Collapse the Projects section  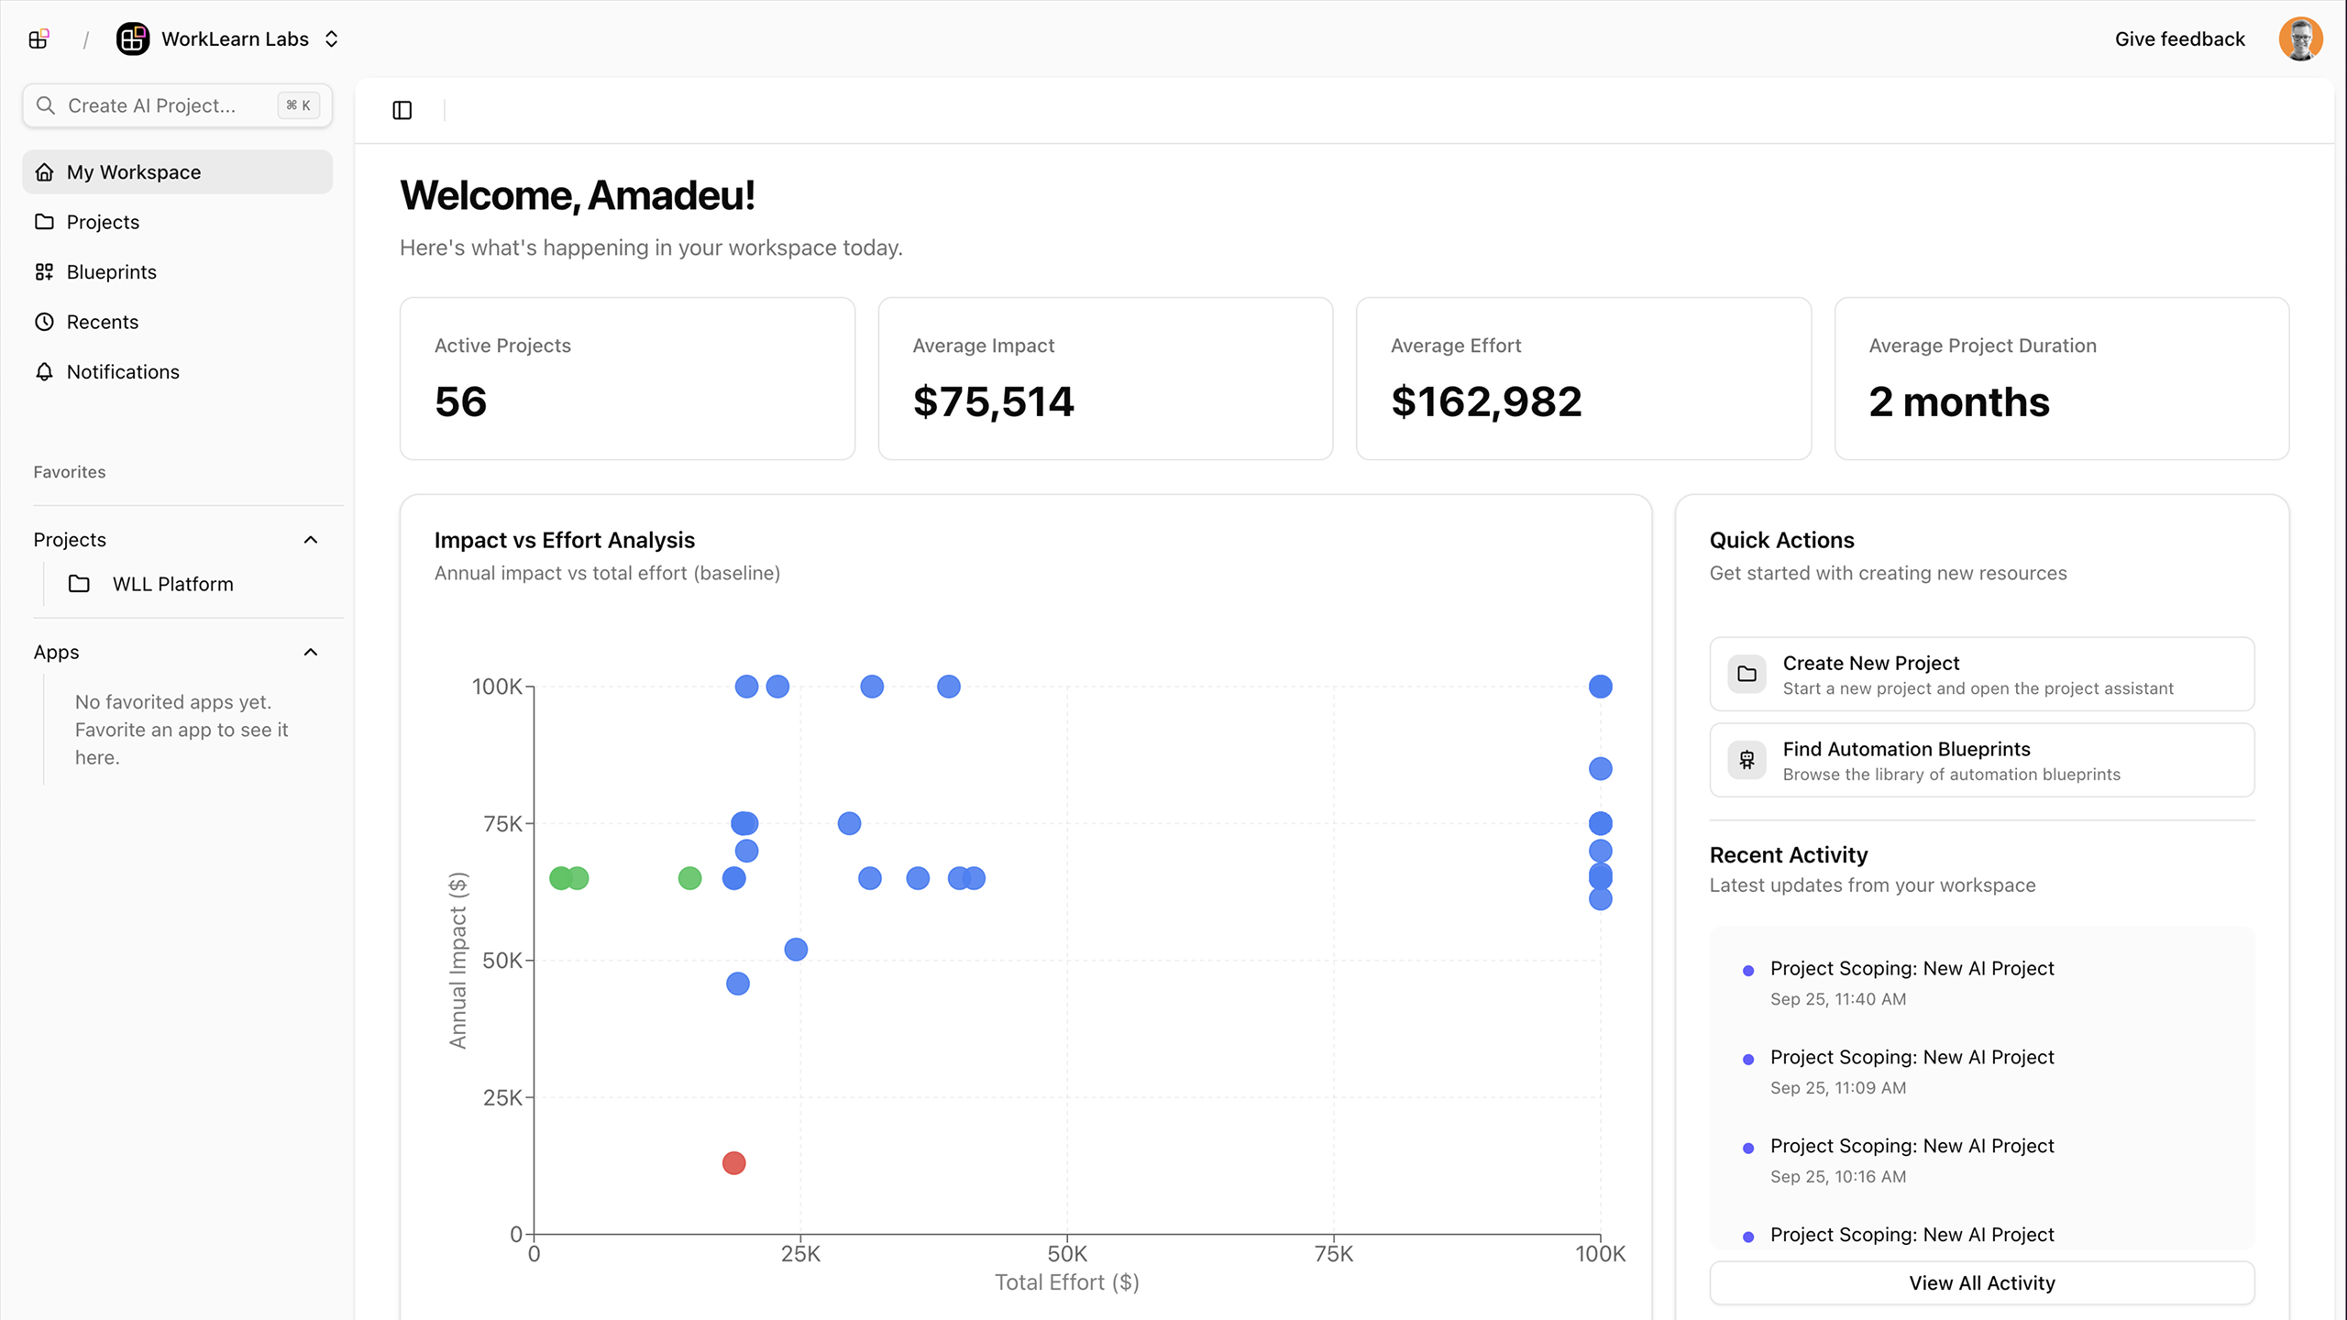tap(310, 539)
